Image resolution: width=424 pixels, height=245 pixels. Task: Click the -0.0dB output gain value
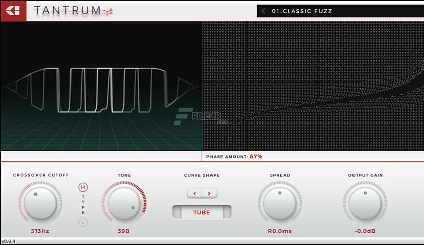(x=365, y=231)
